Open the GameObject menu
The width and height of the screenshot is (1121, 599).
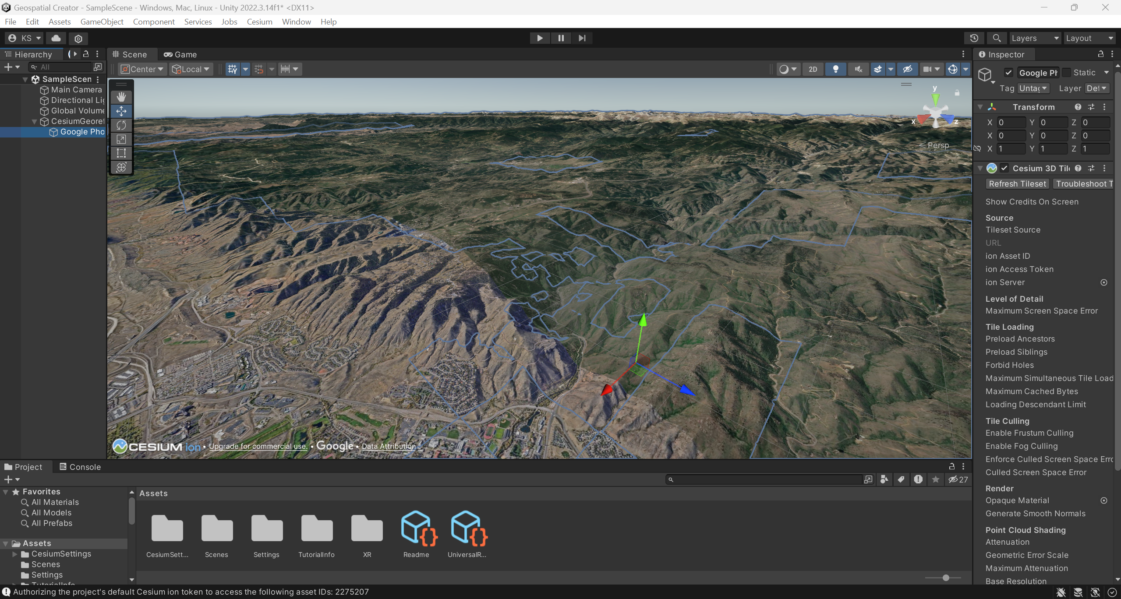102,21
